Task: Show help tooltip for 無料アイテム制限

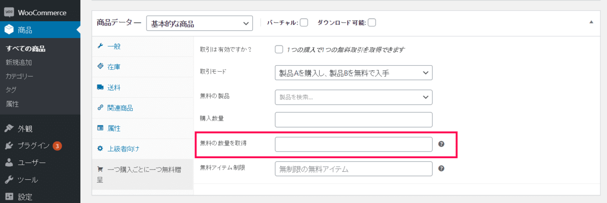Action: [x=441, y=168]
